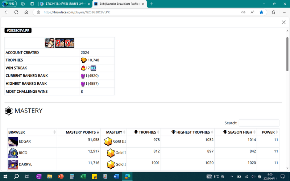Image resolution: width=290 pixels, height=181 pixels.
Task: Open Sticky Notes from the taskbar
Action: coord(94,177)
